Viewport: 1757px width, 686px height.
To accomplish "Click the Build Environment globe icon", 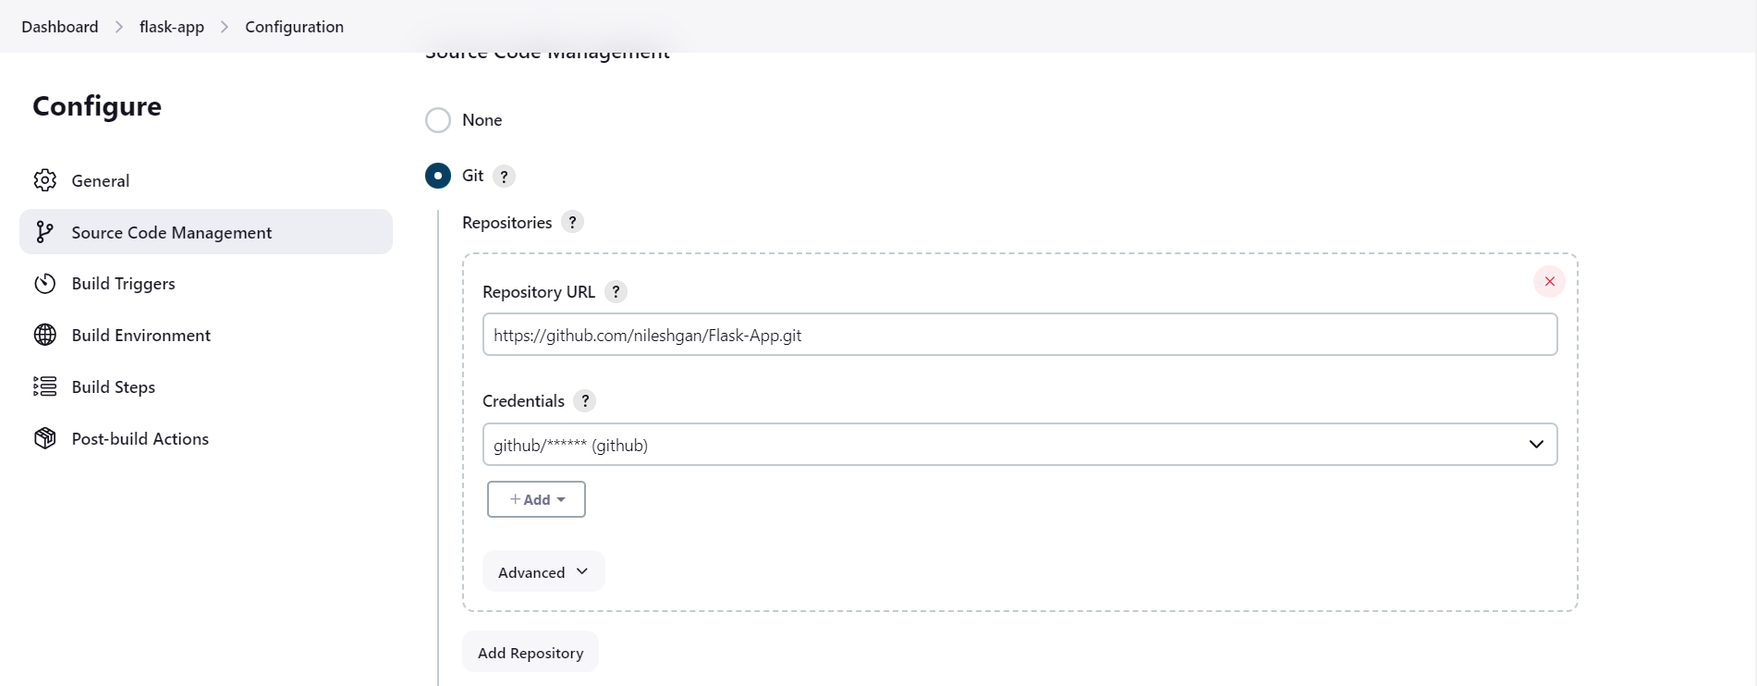I will (45, 335).
